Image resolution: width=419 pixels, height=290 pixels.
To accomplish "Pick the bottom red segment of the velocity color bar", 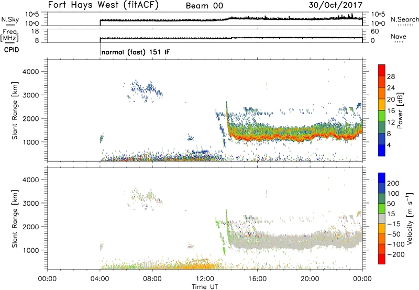I will [382, 259].
